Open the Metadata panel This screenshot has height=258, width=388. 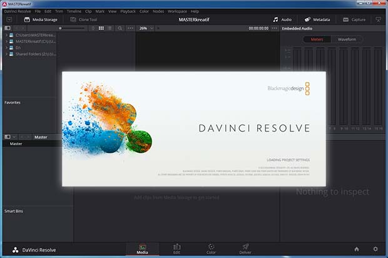pyautogui.click(x=317, y=19)
